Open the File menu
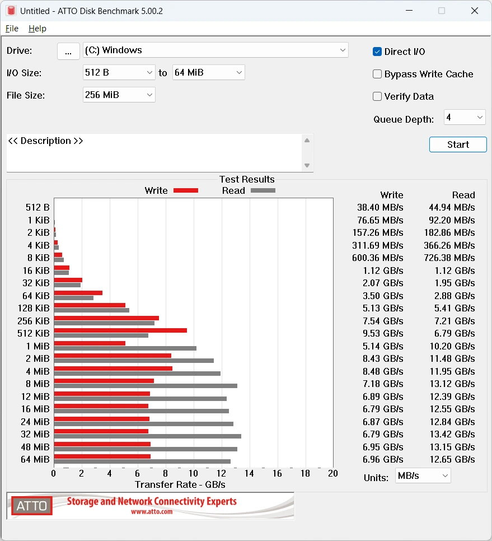Image resolution: width=492 pixels, height=541 pixels. coord(12,29)
